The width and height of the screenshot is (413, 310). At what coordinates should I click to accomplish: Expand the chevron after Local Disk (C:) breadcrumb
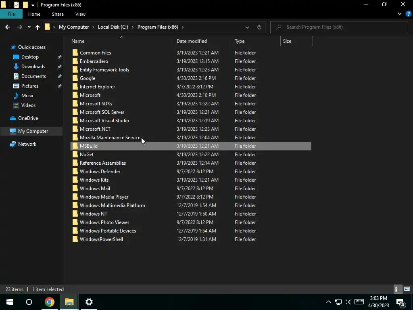132,27
